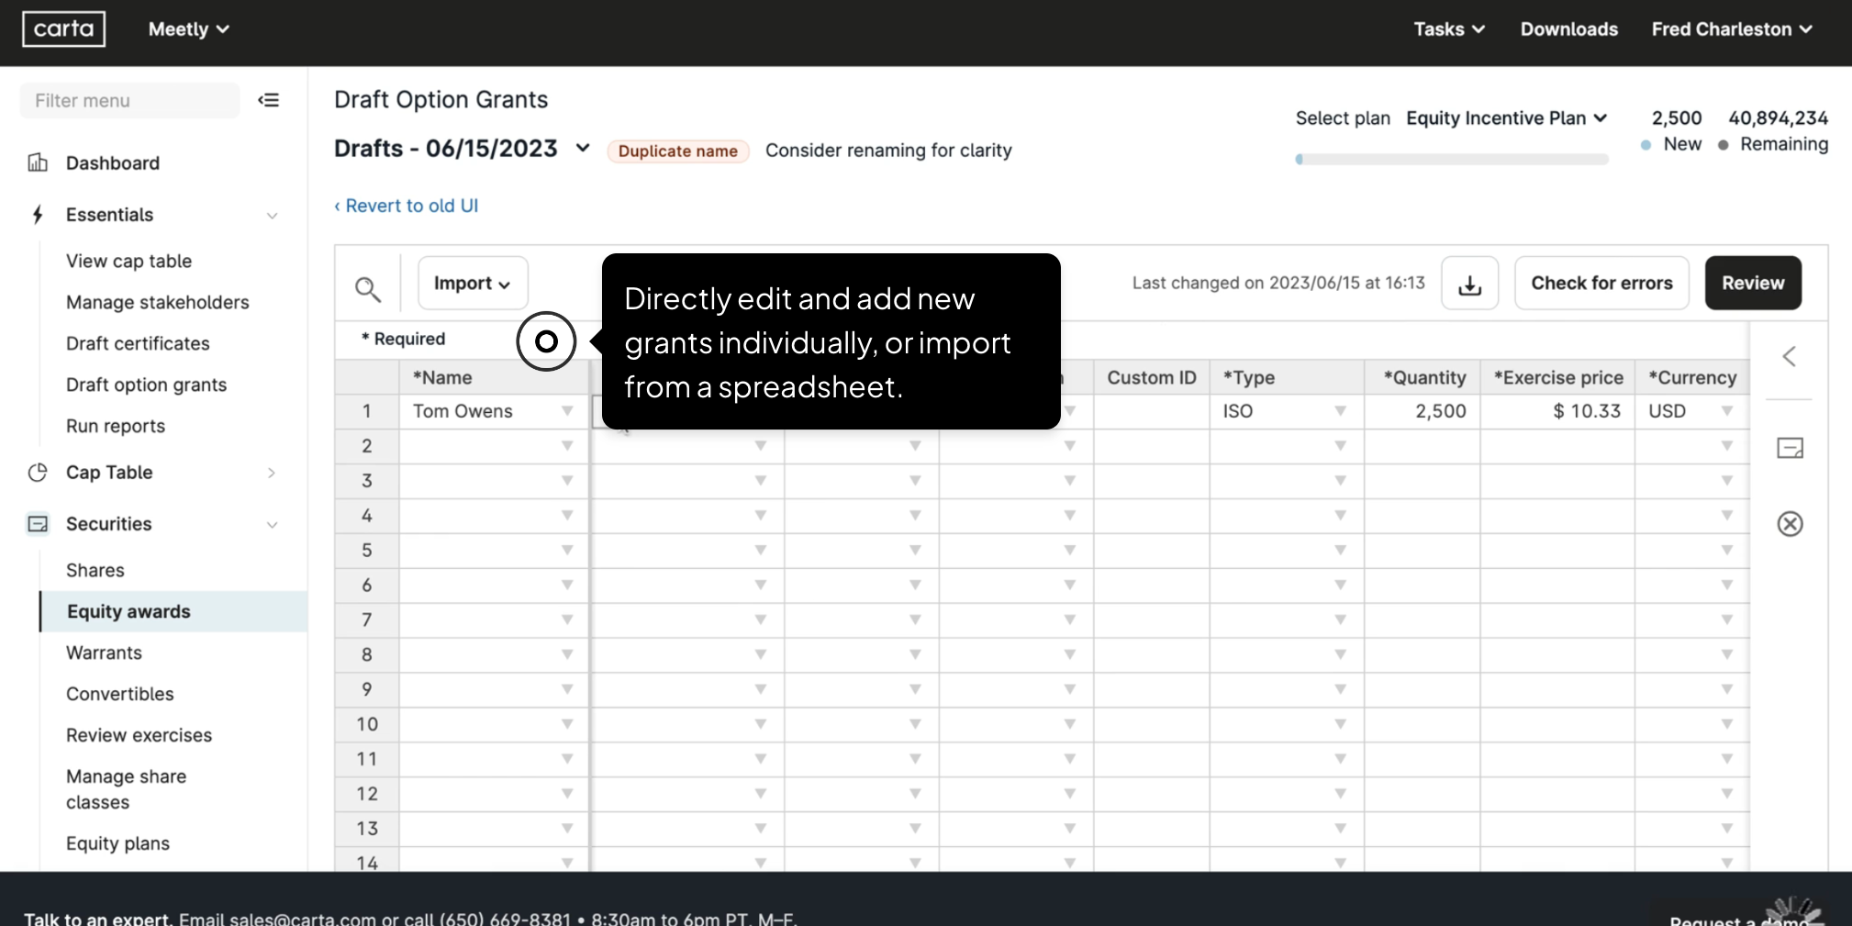The height and width of the screenshot is (926, 1852).
Task: Expand the Cap Table section chevron
Action: pyautogui.click(x=272, y=473)
